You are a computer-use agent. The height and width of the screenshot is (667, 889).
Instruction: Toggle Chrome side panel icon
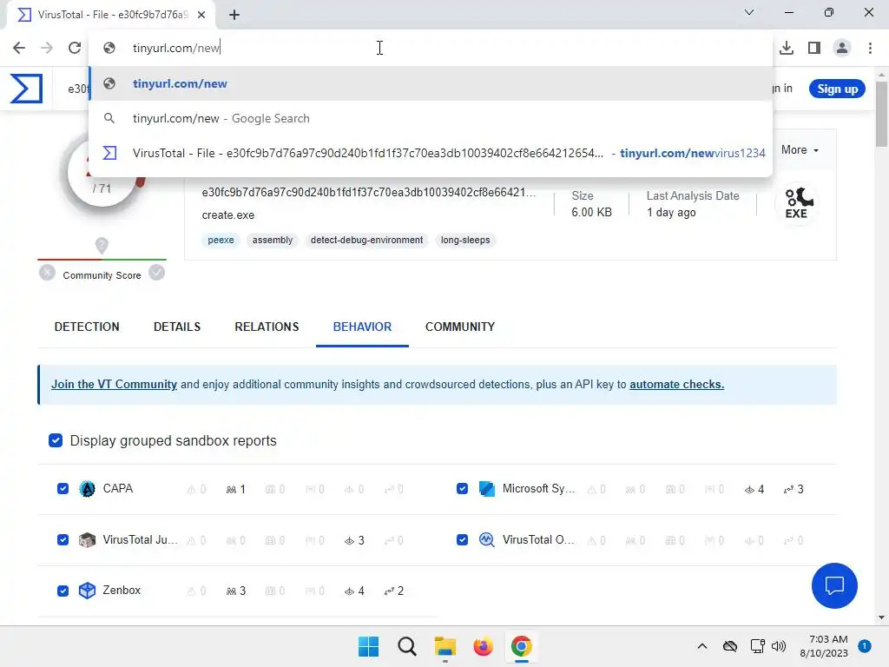coord(814,48)
